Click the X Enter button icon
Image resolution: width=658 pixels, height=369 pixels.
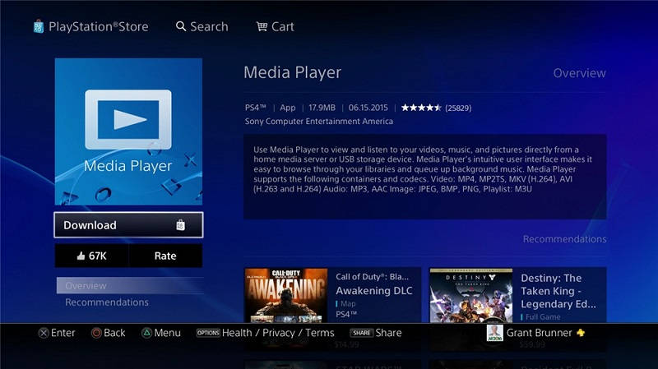click(x=44, y=333)
